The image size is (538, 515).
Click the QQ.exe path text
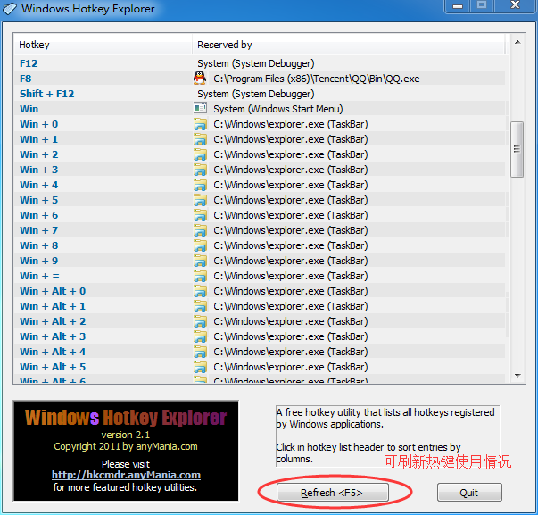coord(317,79)
